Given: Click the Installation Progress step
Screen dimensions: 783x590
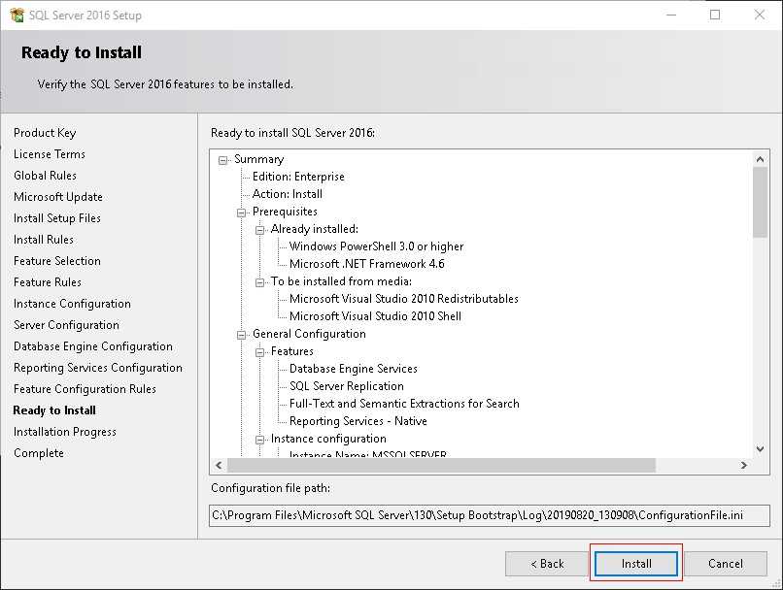Looking at the screenshot, I should 65,432.
